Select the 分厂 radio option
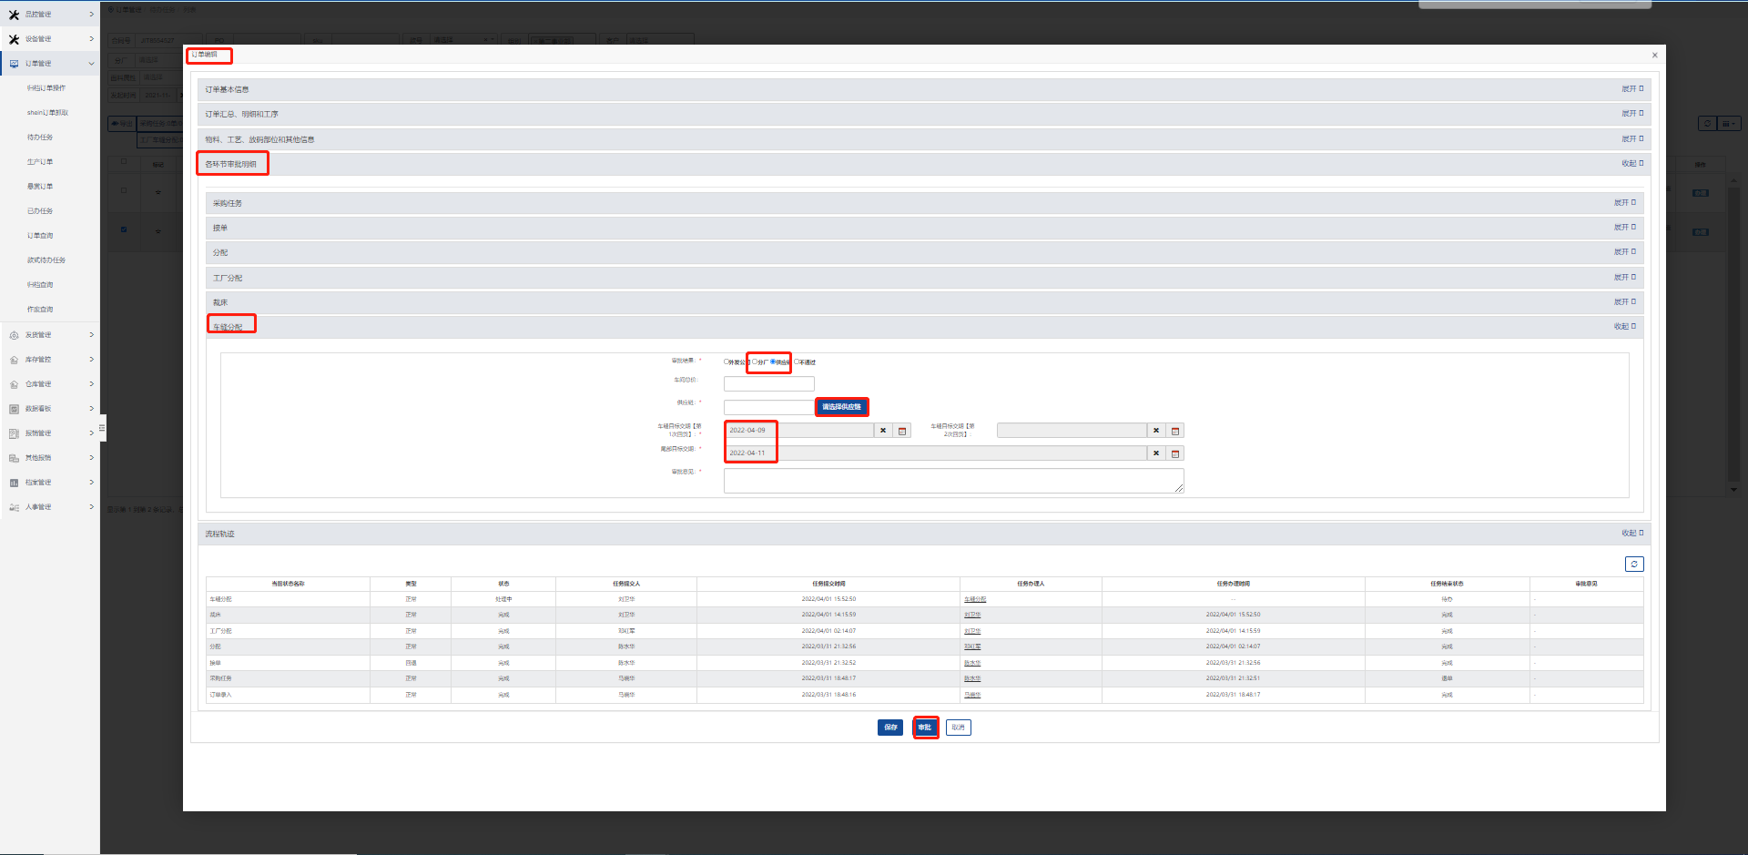The height and width of the screenshot is (855, 1748). pyautogui.click(x=755, y=361)
